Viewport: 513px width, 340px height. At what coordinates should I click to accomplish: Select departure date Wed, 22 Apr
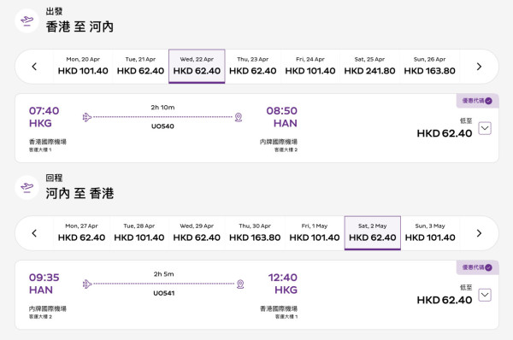point(197,67)
